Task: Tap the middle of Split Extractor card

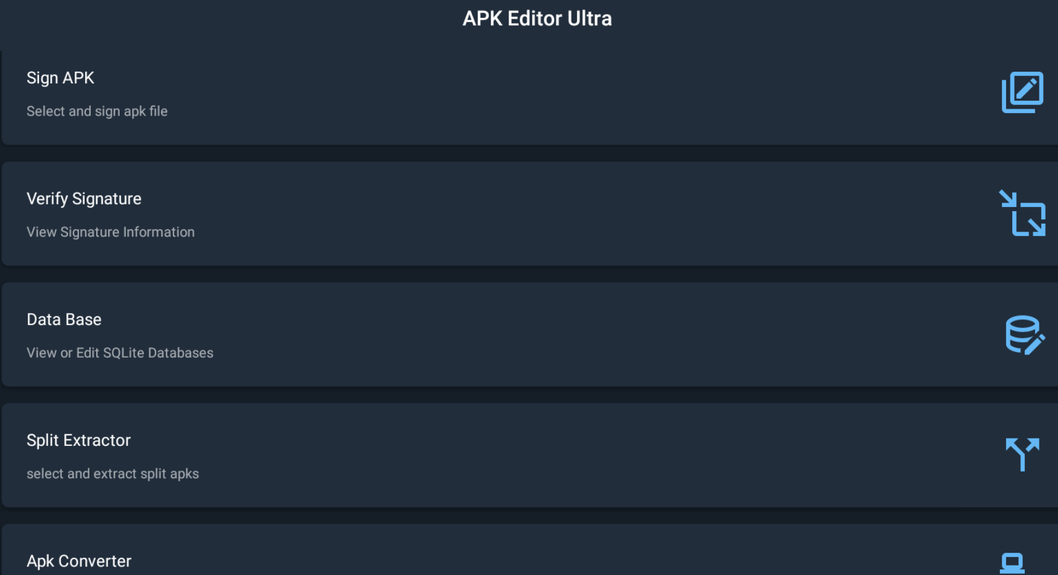Action: [x=530, y=455]
